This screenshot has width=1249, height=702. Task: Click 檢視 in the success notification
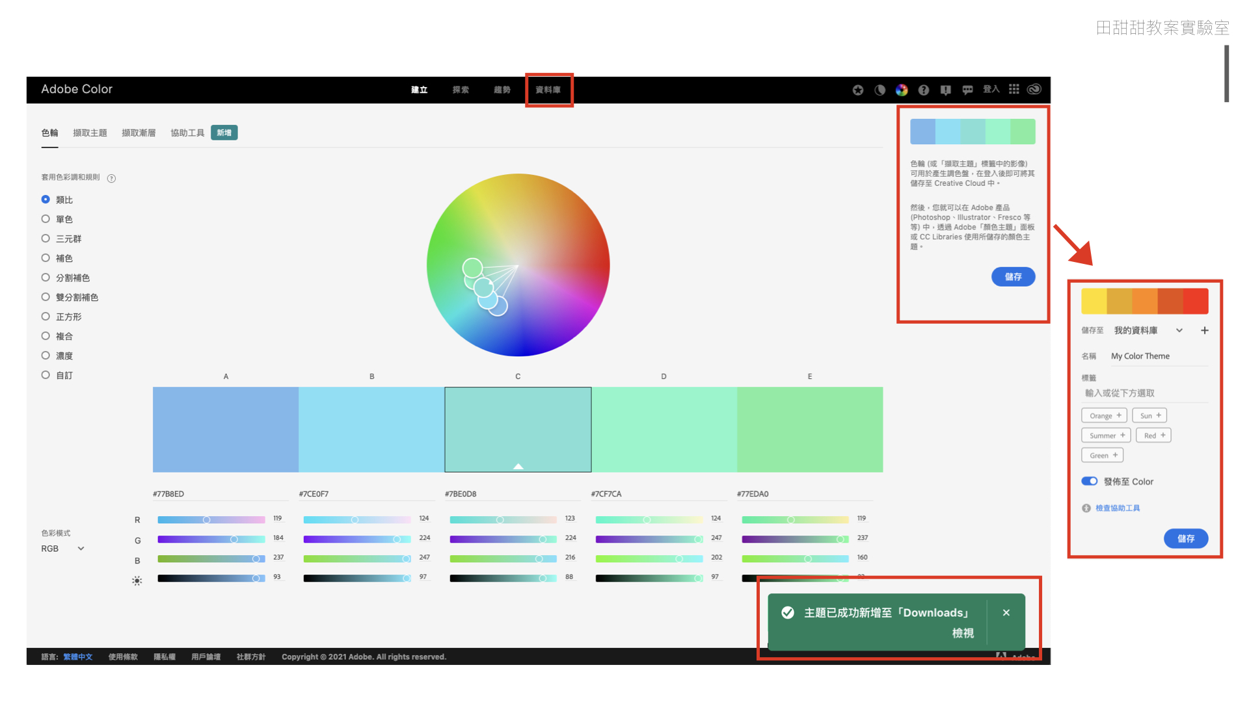pos(962,632)
